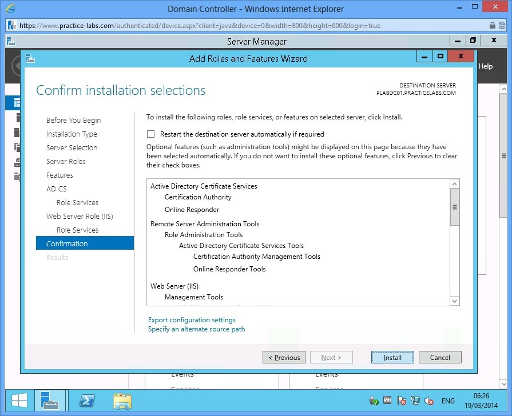Click the network status tray icon

coord(414,401)
